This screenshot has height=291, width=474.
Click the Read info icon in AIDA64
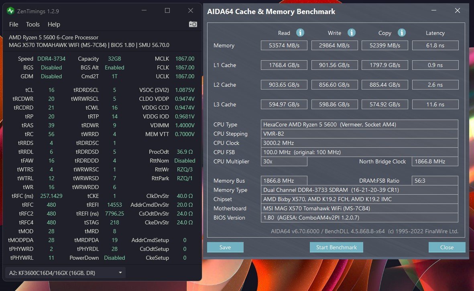pyautogui.click(x=300, y=33)
